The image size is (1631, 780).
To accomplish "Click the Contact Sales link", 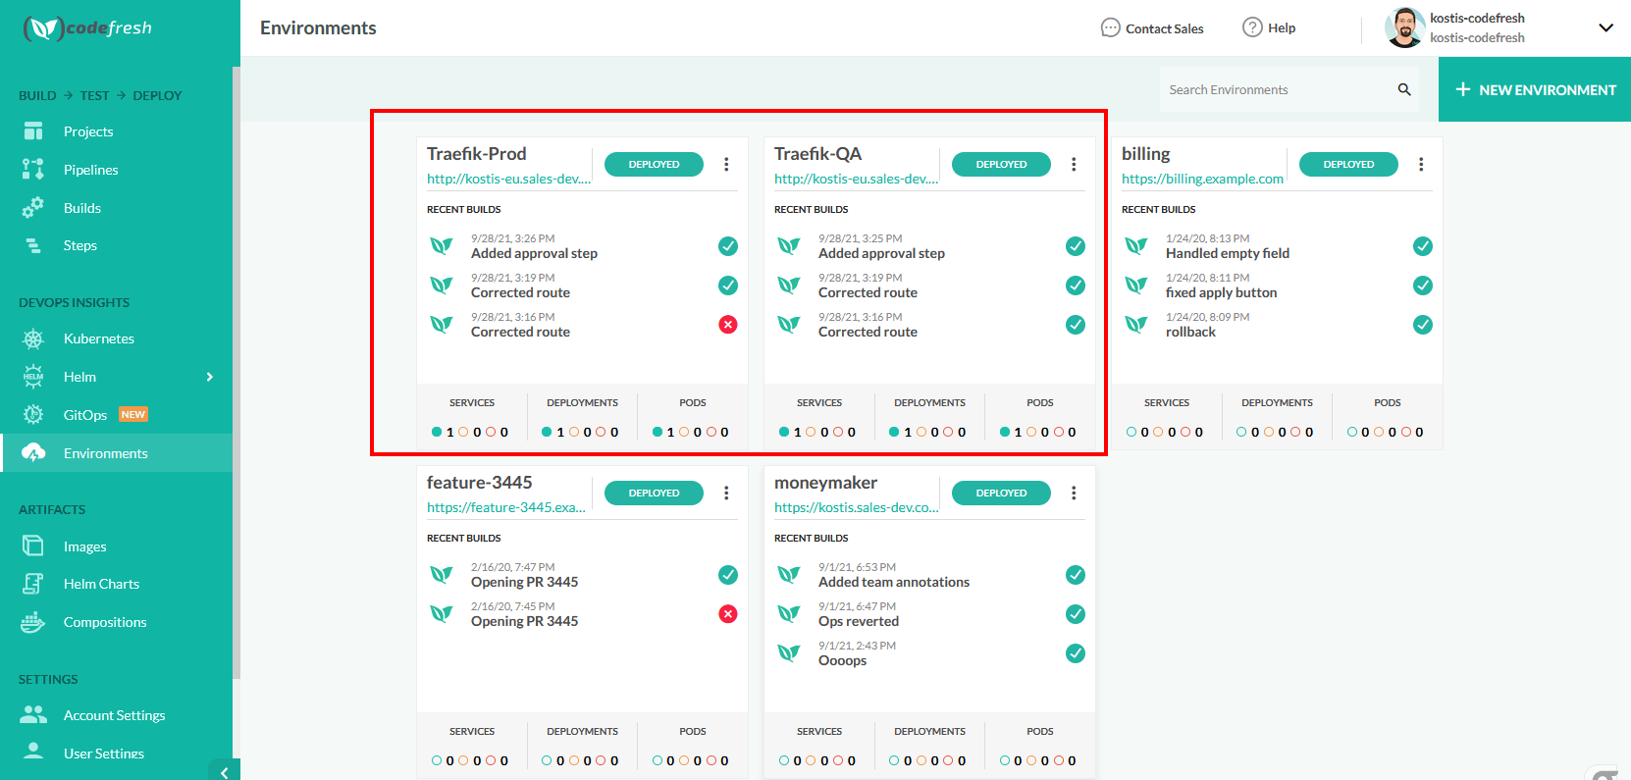I will tap(1165, 28).
